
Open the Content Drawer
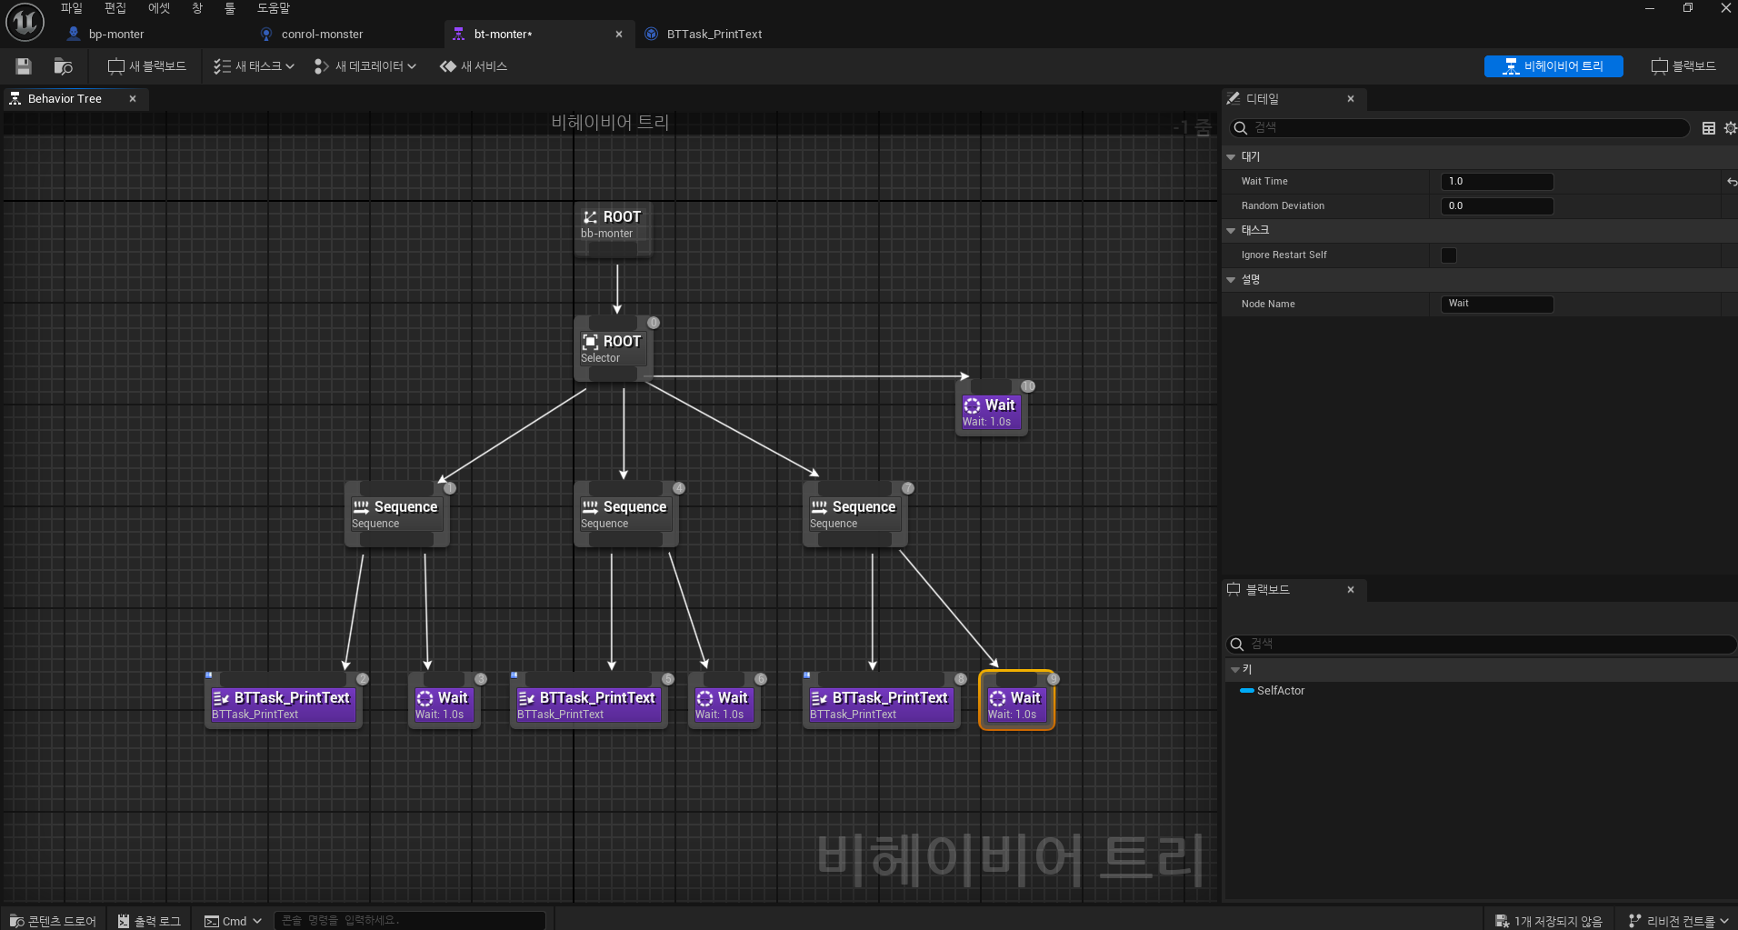coord(53,921)
